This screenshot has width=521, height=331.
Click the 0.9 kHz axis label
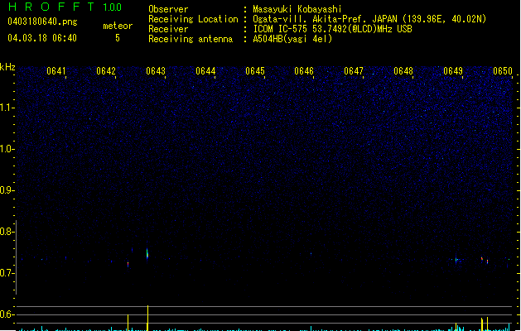click(x=7, y=190)
